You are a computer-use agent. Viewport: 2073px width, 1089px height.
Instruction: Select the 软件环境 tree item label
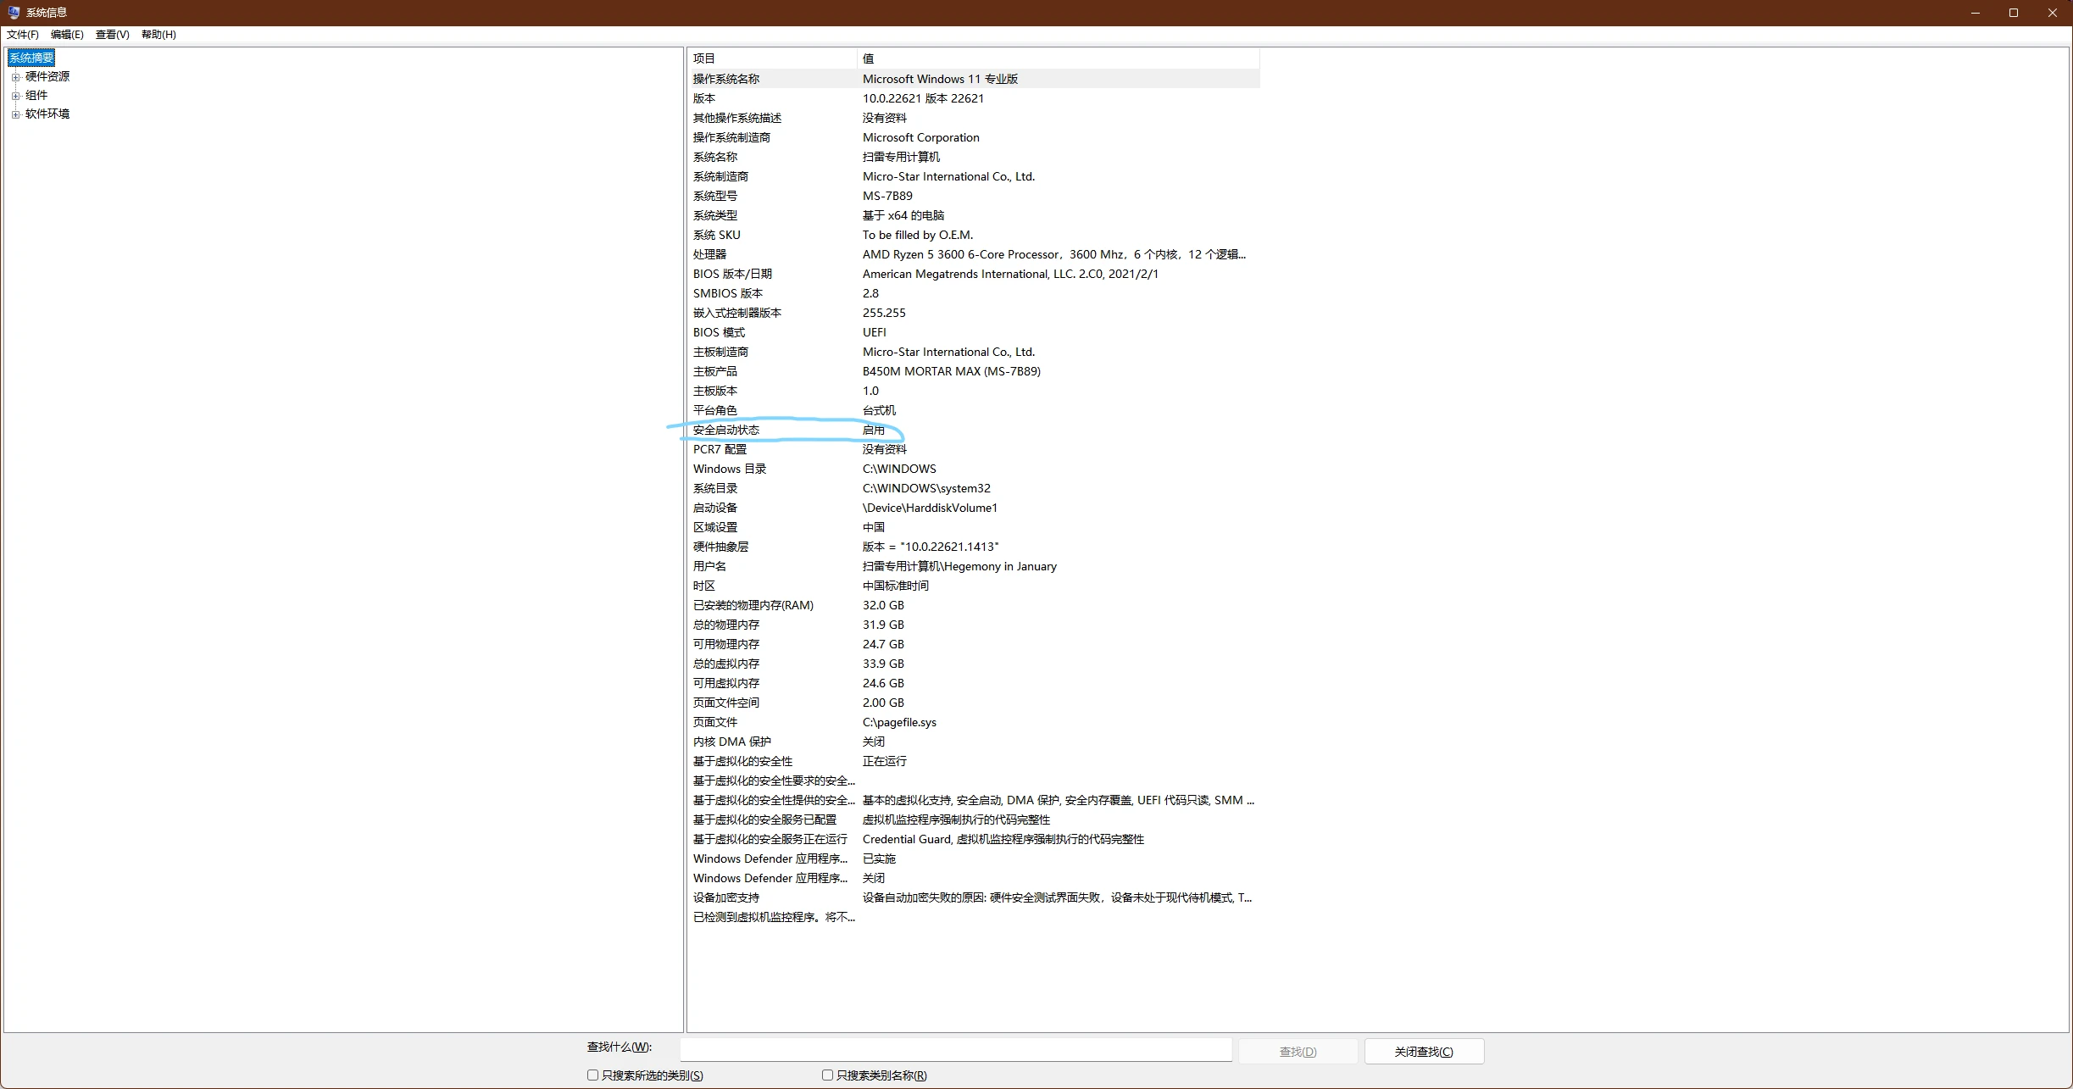tap(47, 114)
